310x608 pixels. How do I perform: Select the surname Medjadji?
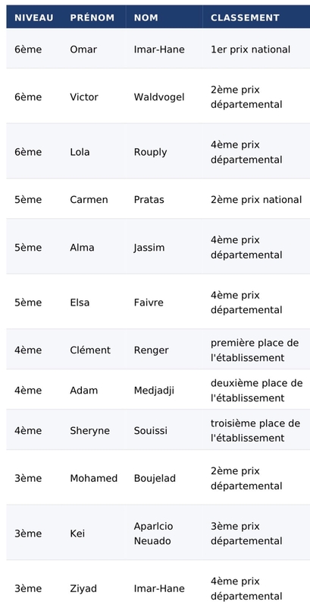point(154,391)
